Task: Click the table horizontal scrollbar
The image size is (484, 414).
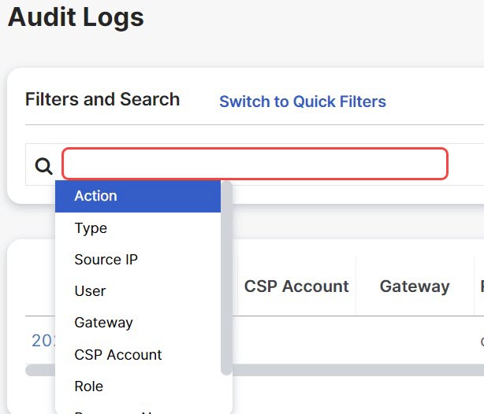Action: (358, 370)
